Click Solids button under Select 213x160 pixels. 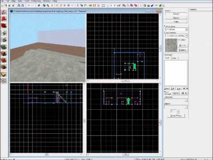(176, 22)
